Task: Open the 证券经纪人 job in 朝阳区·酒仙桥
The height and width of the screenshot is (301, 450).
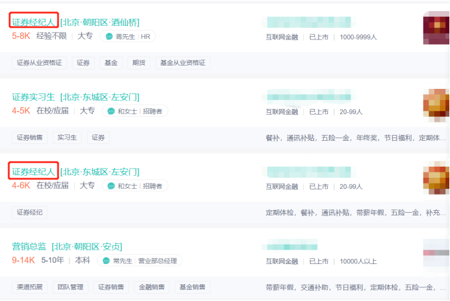Action: tap(34, 22)
